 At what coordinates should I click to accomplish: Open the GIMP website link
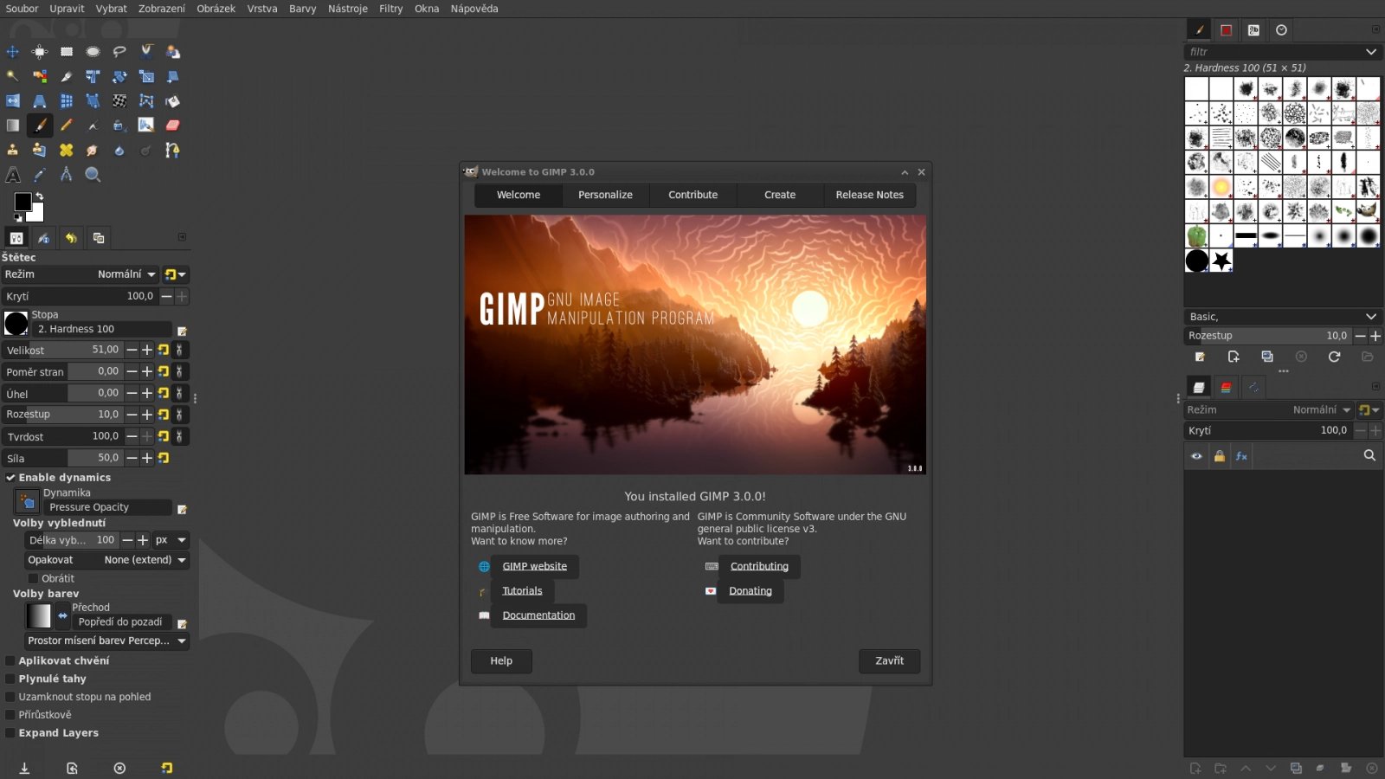click(x=535, y=566)
